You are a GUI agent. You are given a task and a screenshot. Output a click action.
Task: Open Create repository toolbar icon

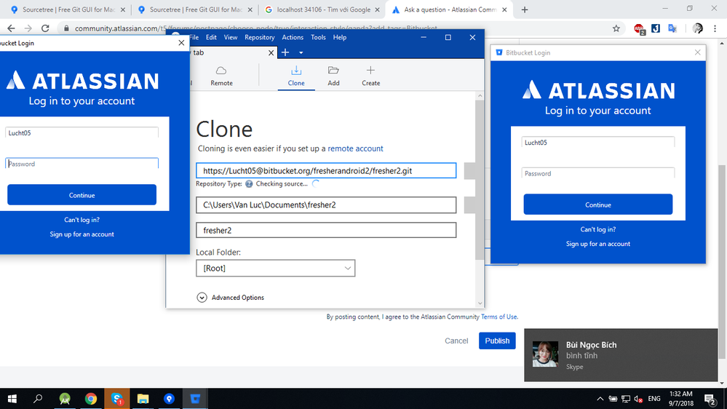[370, 76]
